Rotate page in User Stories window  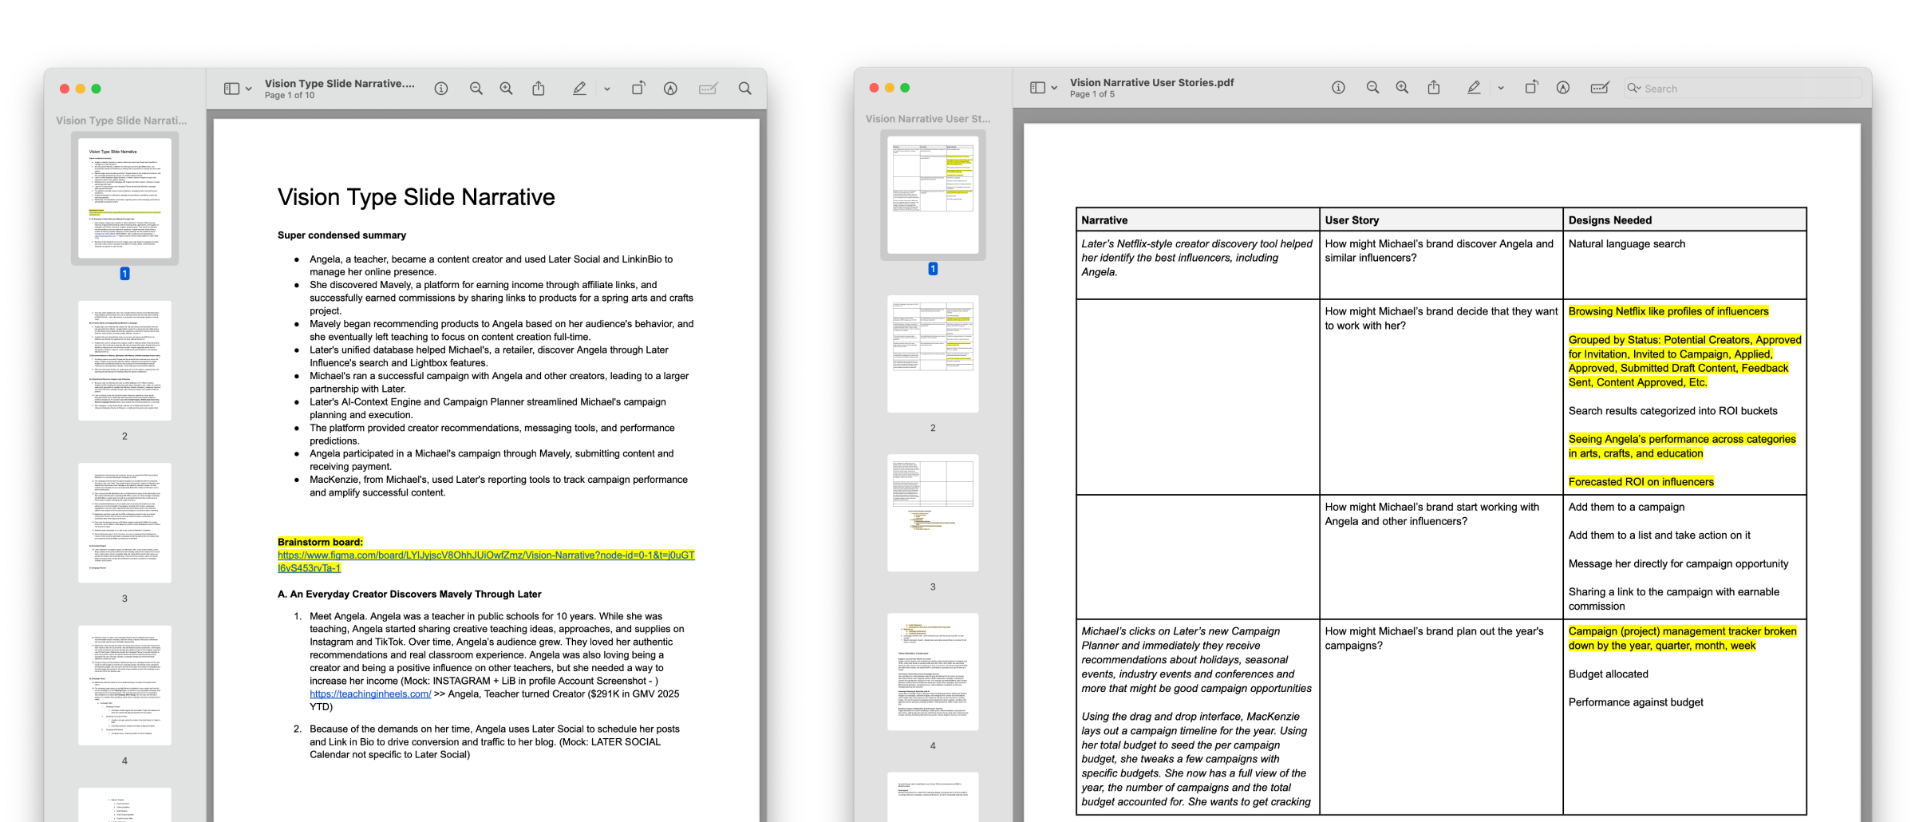pyautogui.click(x=1531, y=88)
